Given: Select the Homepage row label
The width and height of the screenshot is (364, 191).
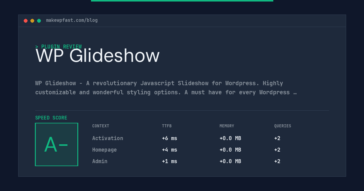Looking at the screenshot, I should [104, 150].
